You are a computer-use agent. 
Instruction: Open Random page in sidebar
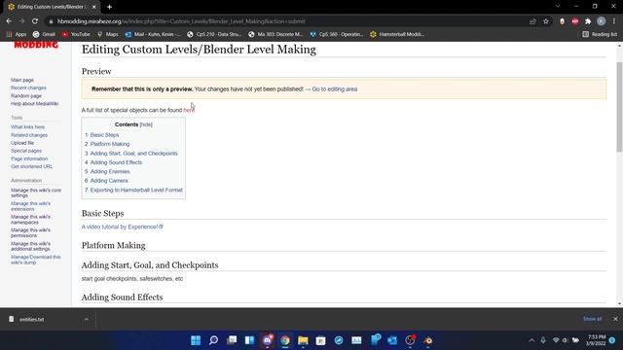[26, 96]
